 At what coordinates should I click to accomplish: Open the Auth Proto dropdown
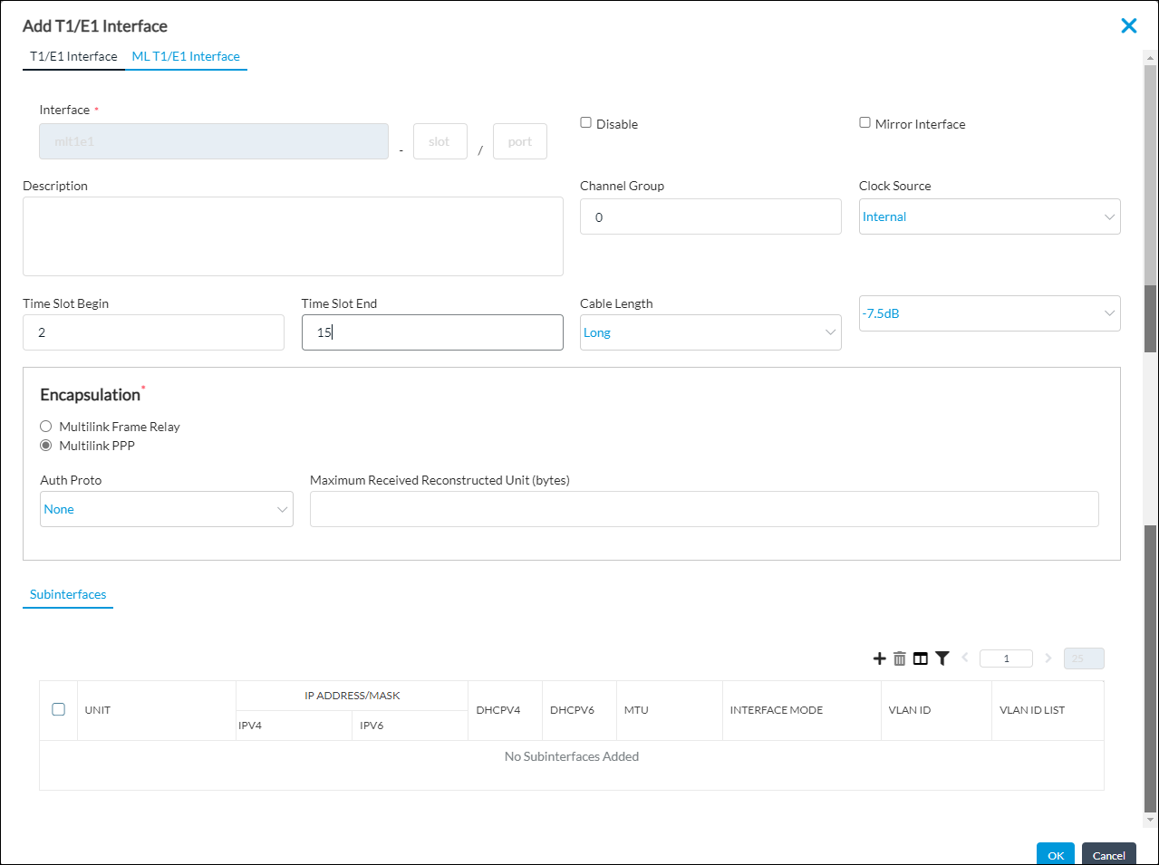[166, 509]
